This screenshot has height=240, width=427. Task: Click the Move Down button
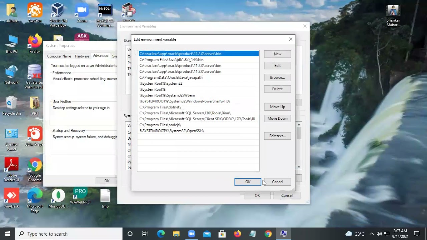click(x=277, y=118)
